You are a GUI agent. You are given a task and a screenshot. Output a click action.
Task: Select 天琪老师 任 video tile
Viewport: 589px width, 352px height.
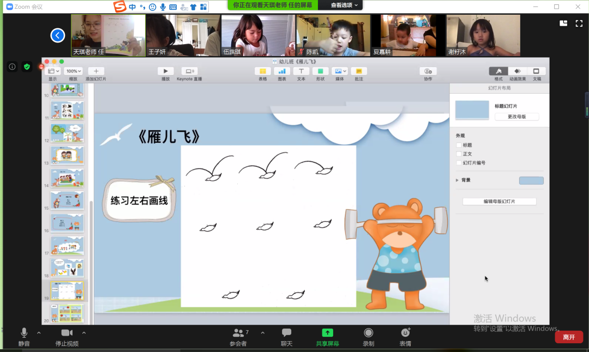tap(108, 35)
